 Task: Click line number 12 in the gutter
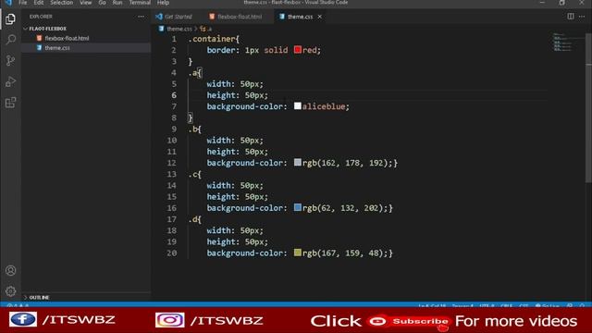pyautogui.click(x=172, y=163)
